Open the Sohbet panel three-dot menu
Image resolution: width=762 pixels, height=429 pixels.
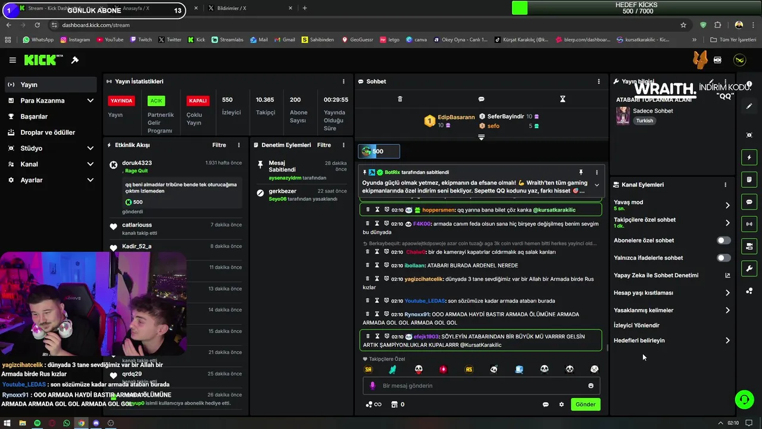tap(599, 81)
